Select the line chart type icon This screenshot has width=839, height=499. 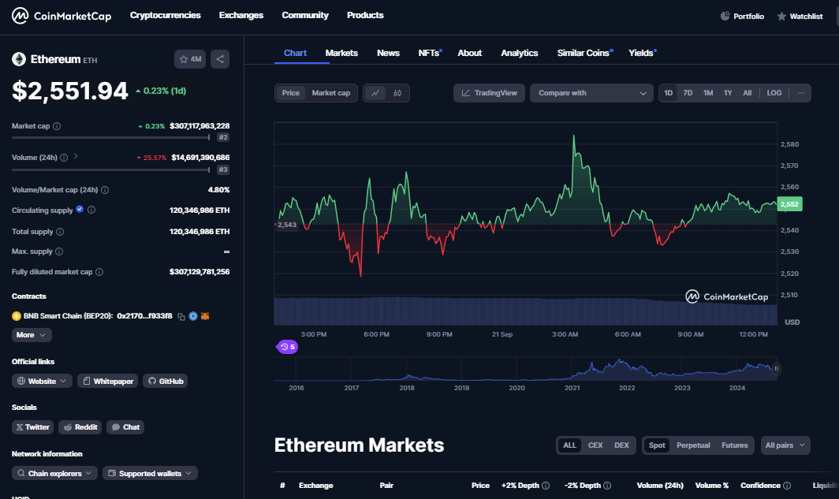coord(375,93)
